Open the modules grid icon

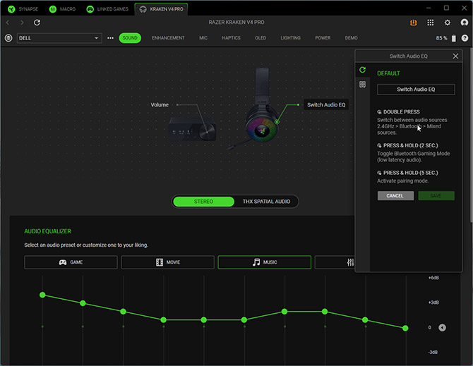pyautogui.click(x=431, y=23)
